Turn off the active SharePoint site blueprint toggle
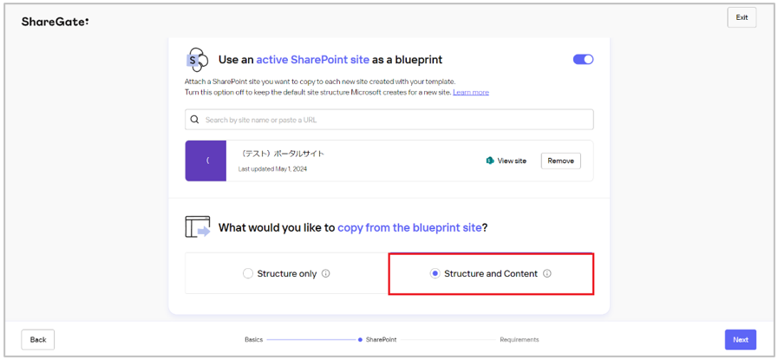This screenshot has width=778, height=360. click(583, 60)
